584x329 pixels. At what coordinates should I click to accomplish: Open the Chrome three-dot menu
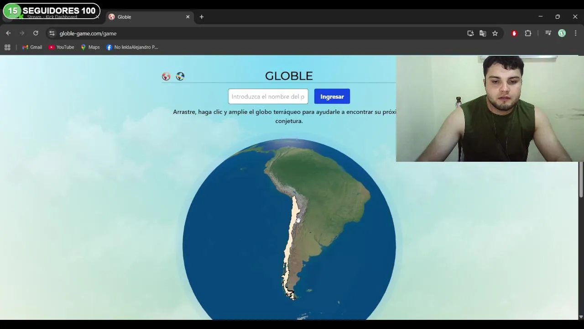click(x=576, y=33)
